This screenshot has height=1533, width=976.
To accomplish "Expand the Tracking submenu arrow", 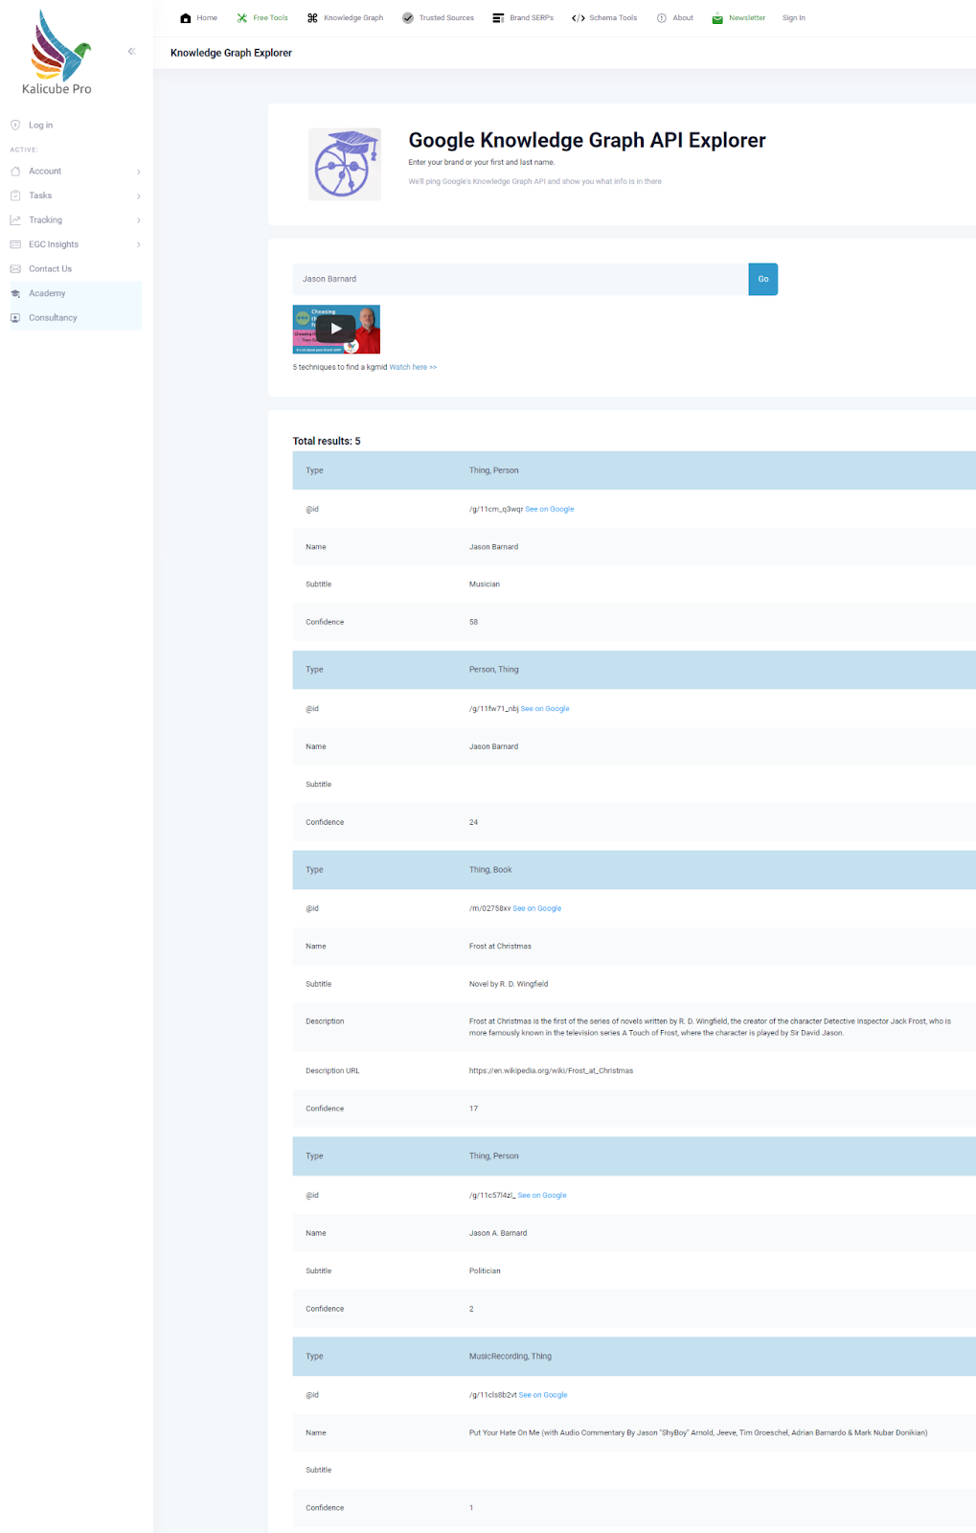I will click(139, 220).
